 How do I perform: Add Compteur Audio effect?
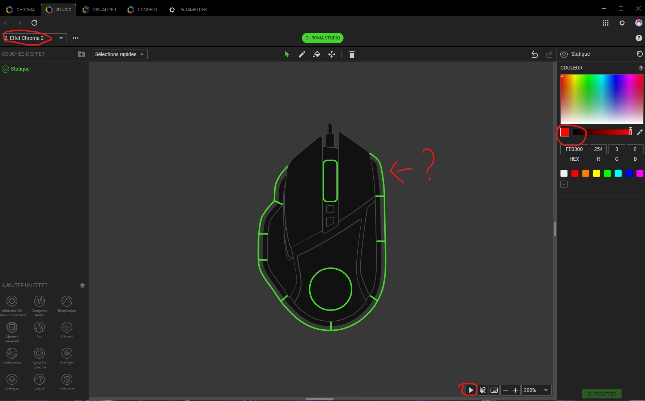[39, 306]
